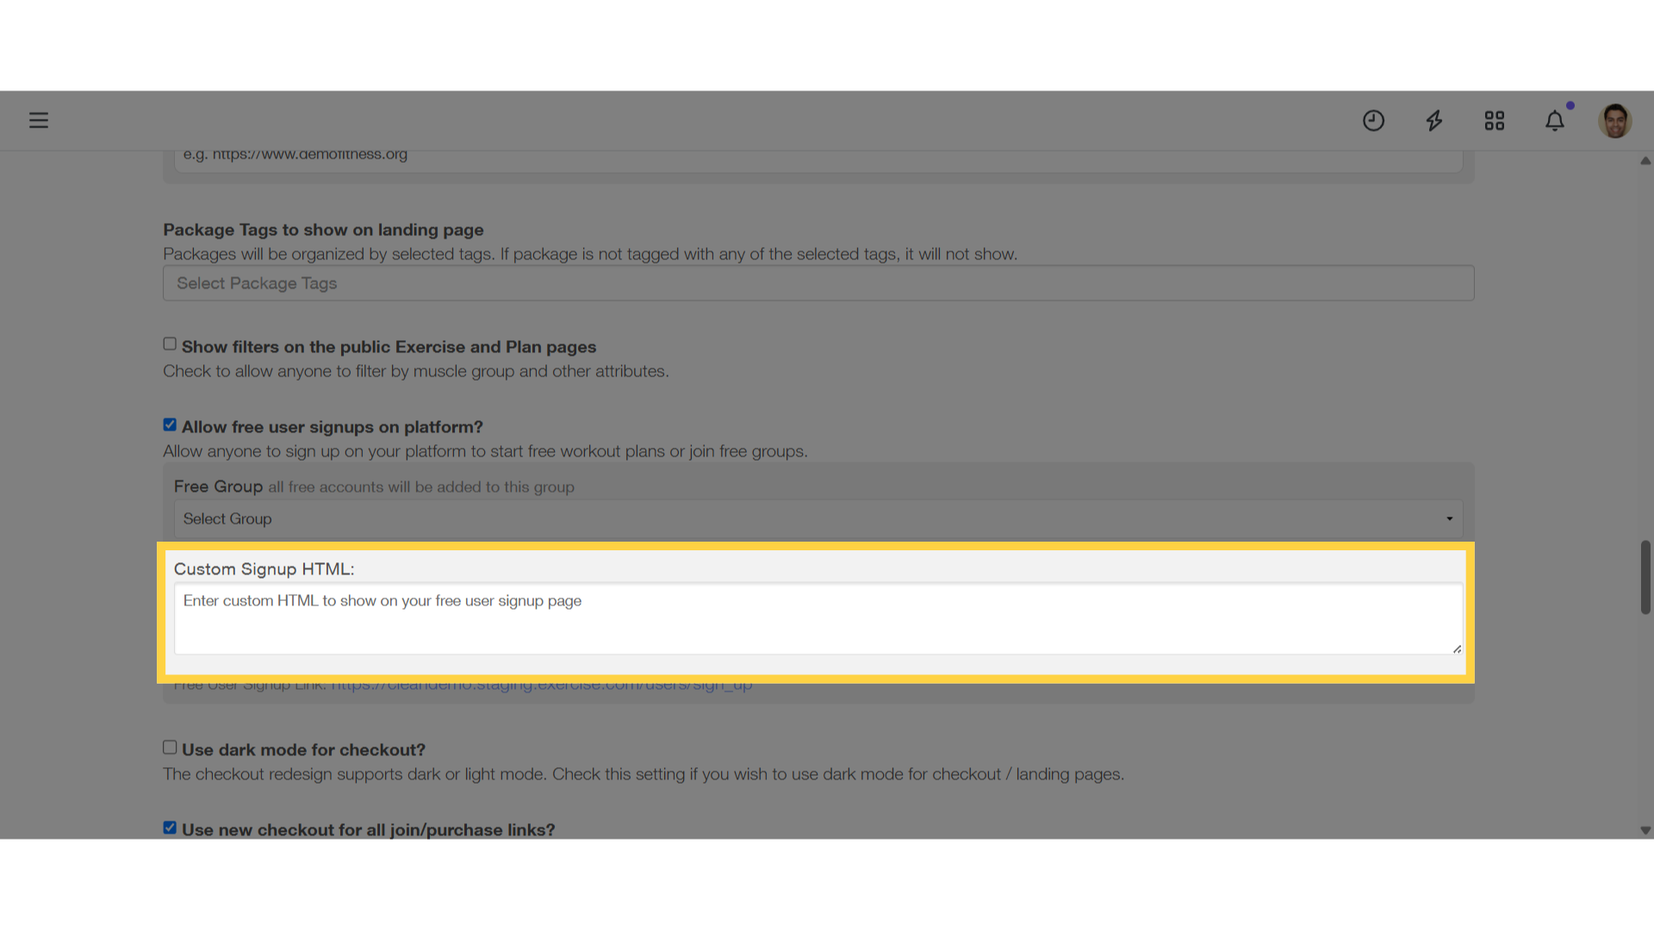1654x930 pixels.
Task: Click the scrollbar up arrow
Action: [1645, 161]
